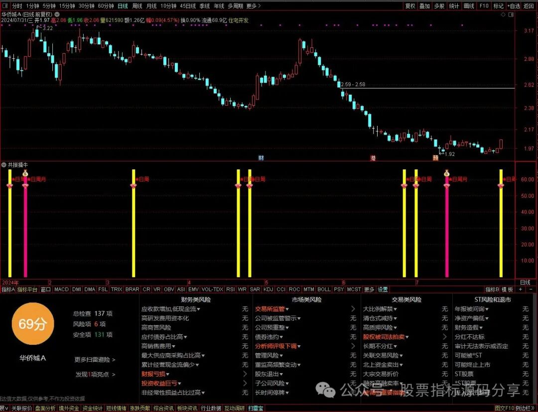Open 指标平台 indicator platform
The height and width of the screenshot is (412, 538).
(x=27, y=289)
